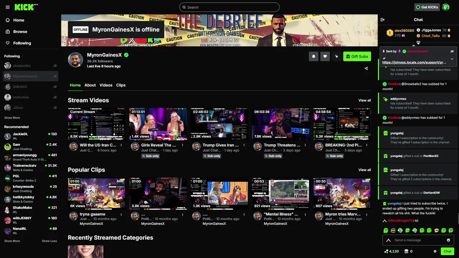Click the green Chat send button

[x=448, y=252]
